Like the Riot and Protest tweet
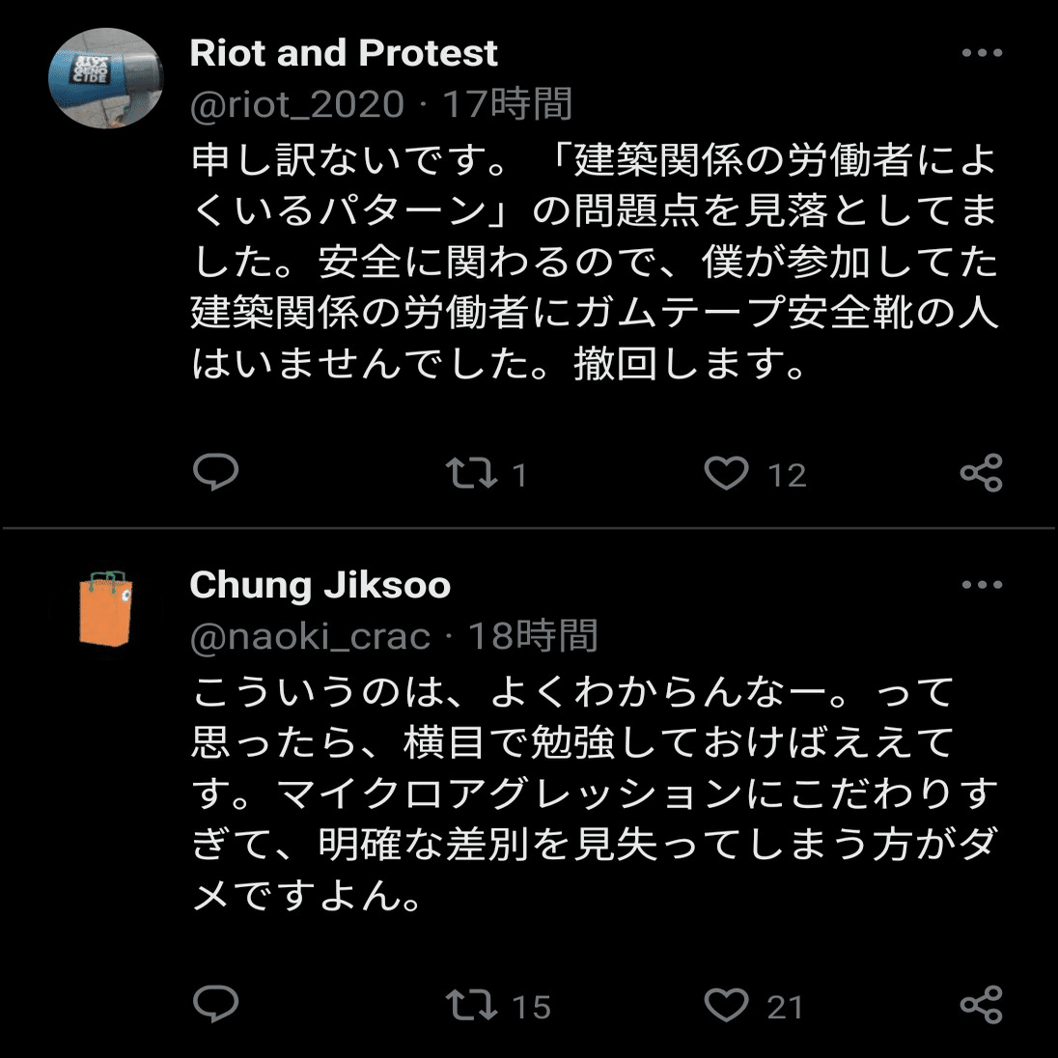The width and height of the screenshot is (1058, 1058). coord(726,473)
